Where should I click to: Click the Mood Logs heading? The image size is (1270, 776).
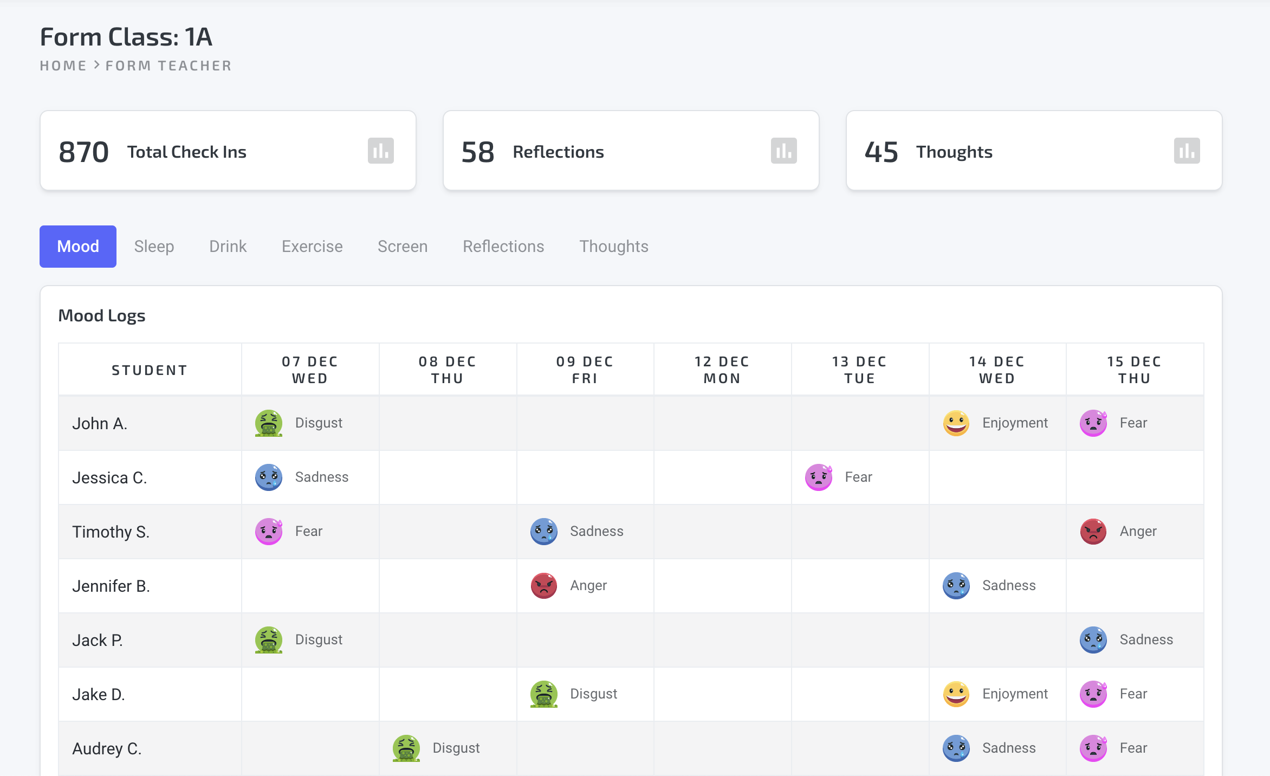point(102,315)
